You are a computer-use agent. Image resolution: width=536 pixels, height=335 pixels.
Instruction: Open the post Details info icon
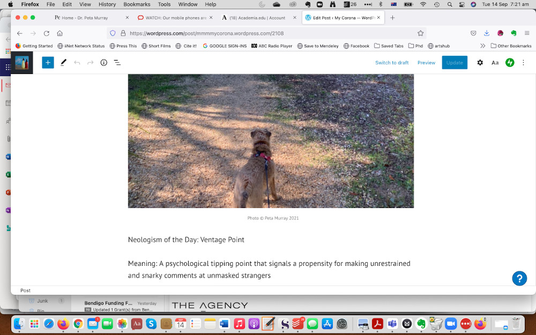(x=104, y=63)
